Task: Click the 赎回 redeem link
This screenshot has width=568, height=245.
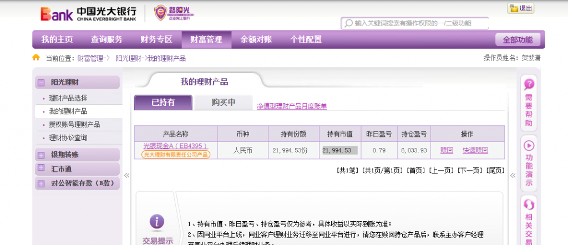Action: [x=447, y=150]
